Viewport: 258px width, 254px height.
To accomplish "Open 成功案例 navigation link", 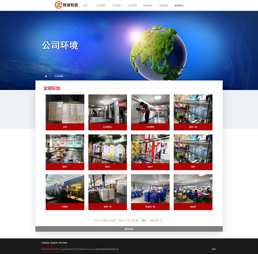I will pos(164,5).
